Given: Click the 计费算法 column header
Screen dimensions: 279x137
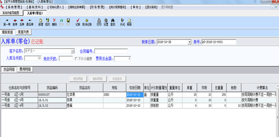Looking at the screenshot, I should coord(260,88).
